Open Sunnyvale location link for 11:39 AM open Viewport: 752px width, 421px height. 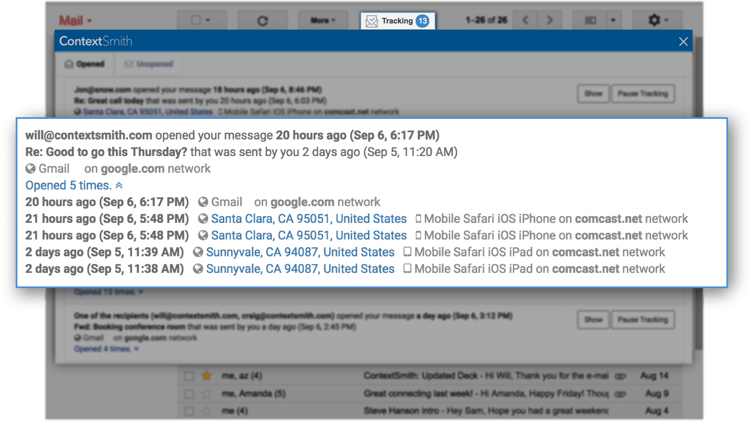click(300, 252)
